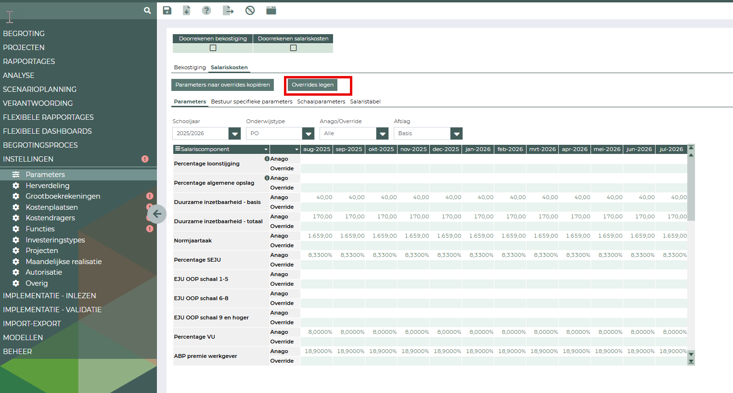Click info icon beside Percentage loonstijging Anago
Viewport: 733px width, 393px height.
click(x=267, y=159)
